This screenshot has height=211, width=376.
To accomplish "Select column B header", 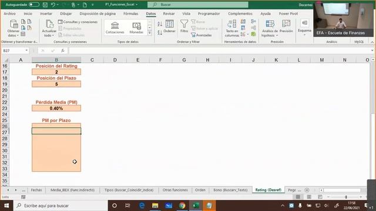I will (x=56, y=60).
